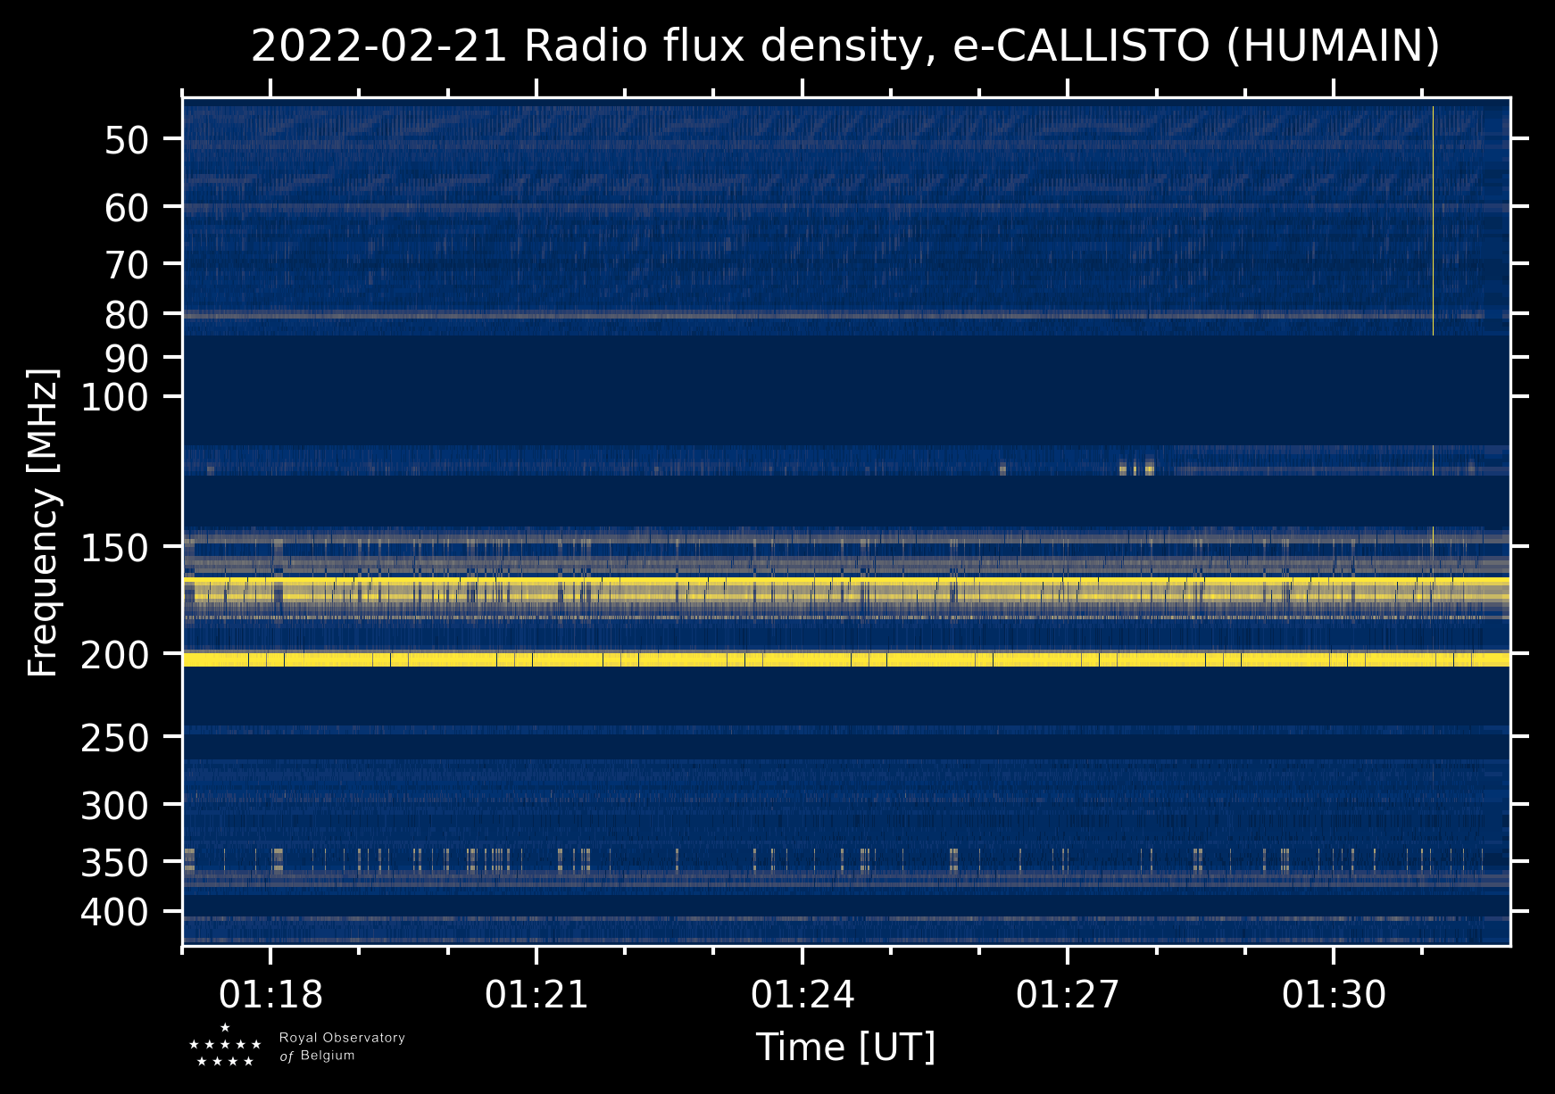Select the 01:18 time tick label

coord(270,994)
